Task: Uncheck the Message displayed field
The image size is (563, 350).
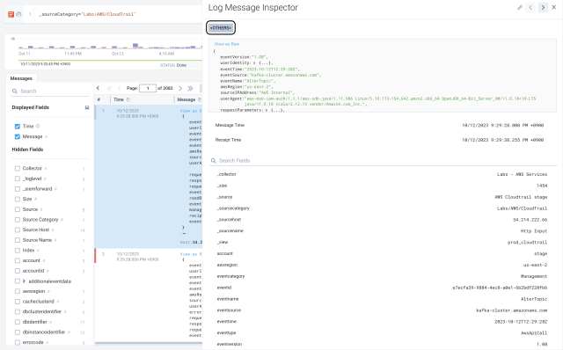Action: [18, 136]
